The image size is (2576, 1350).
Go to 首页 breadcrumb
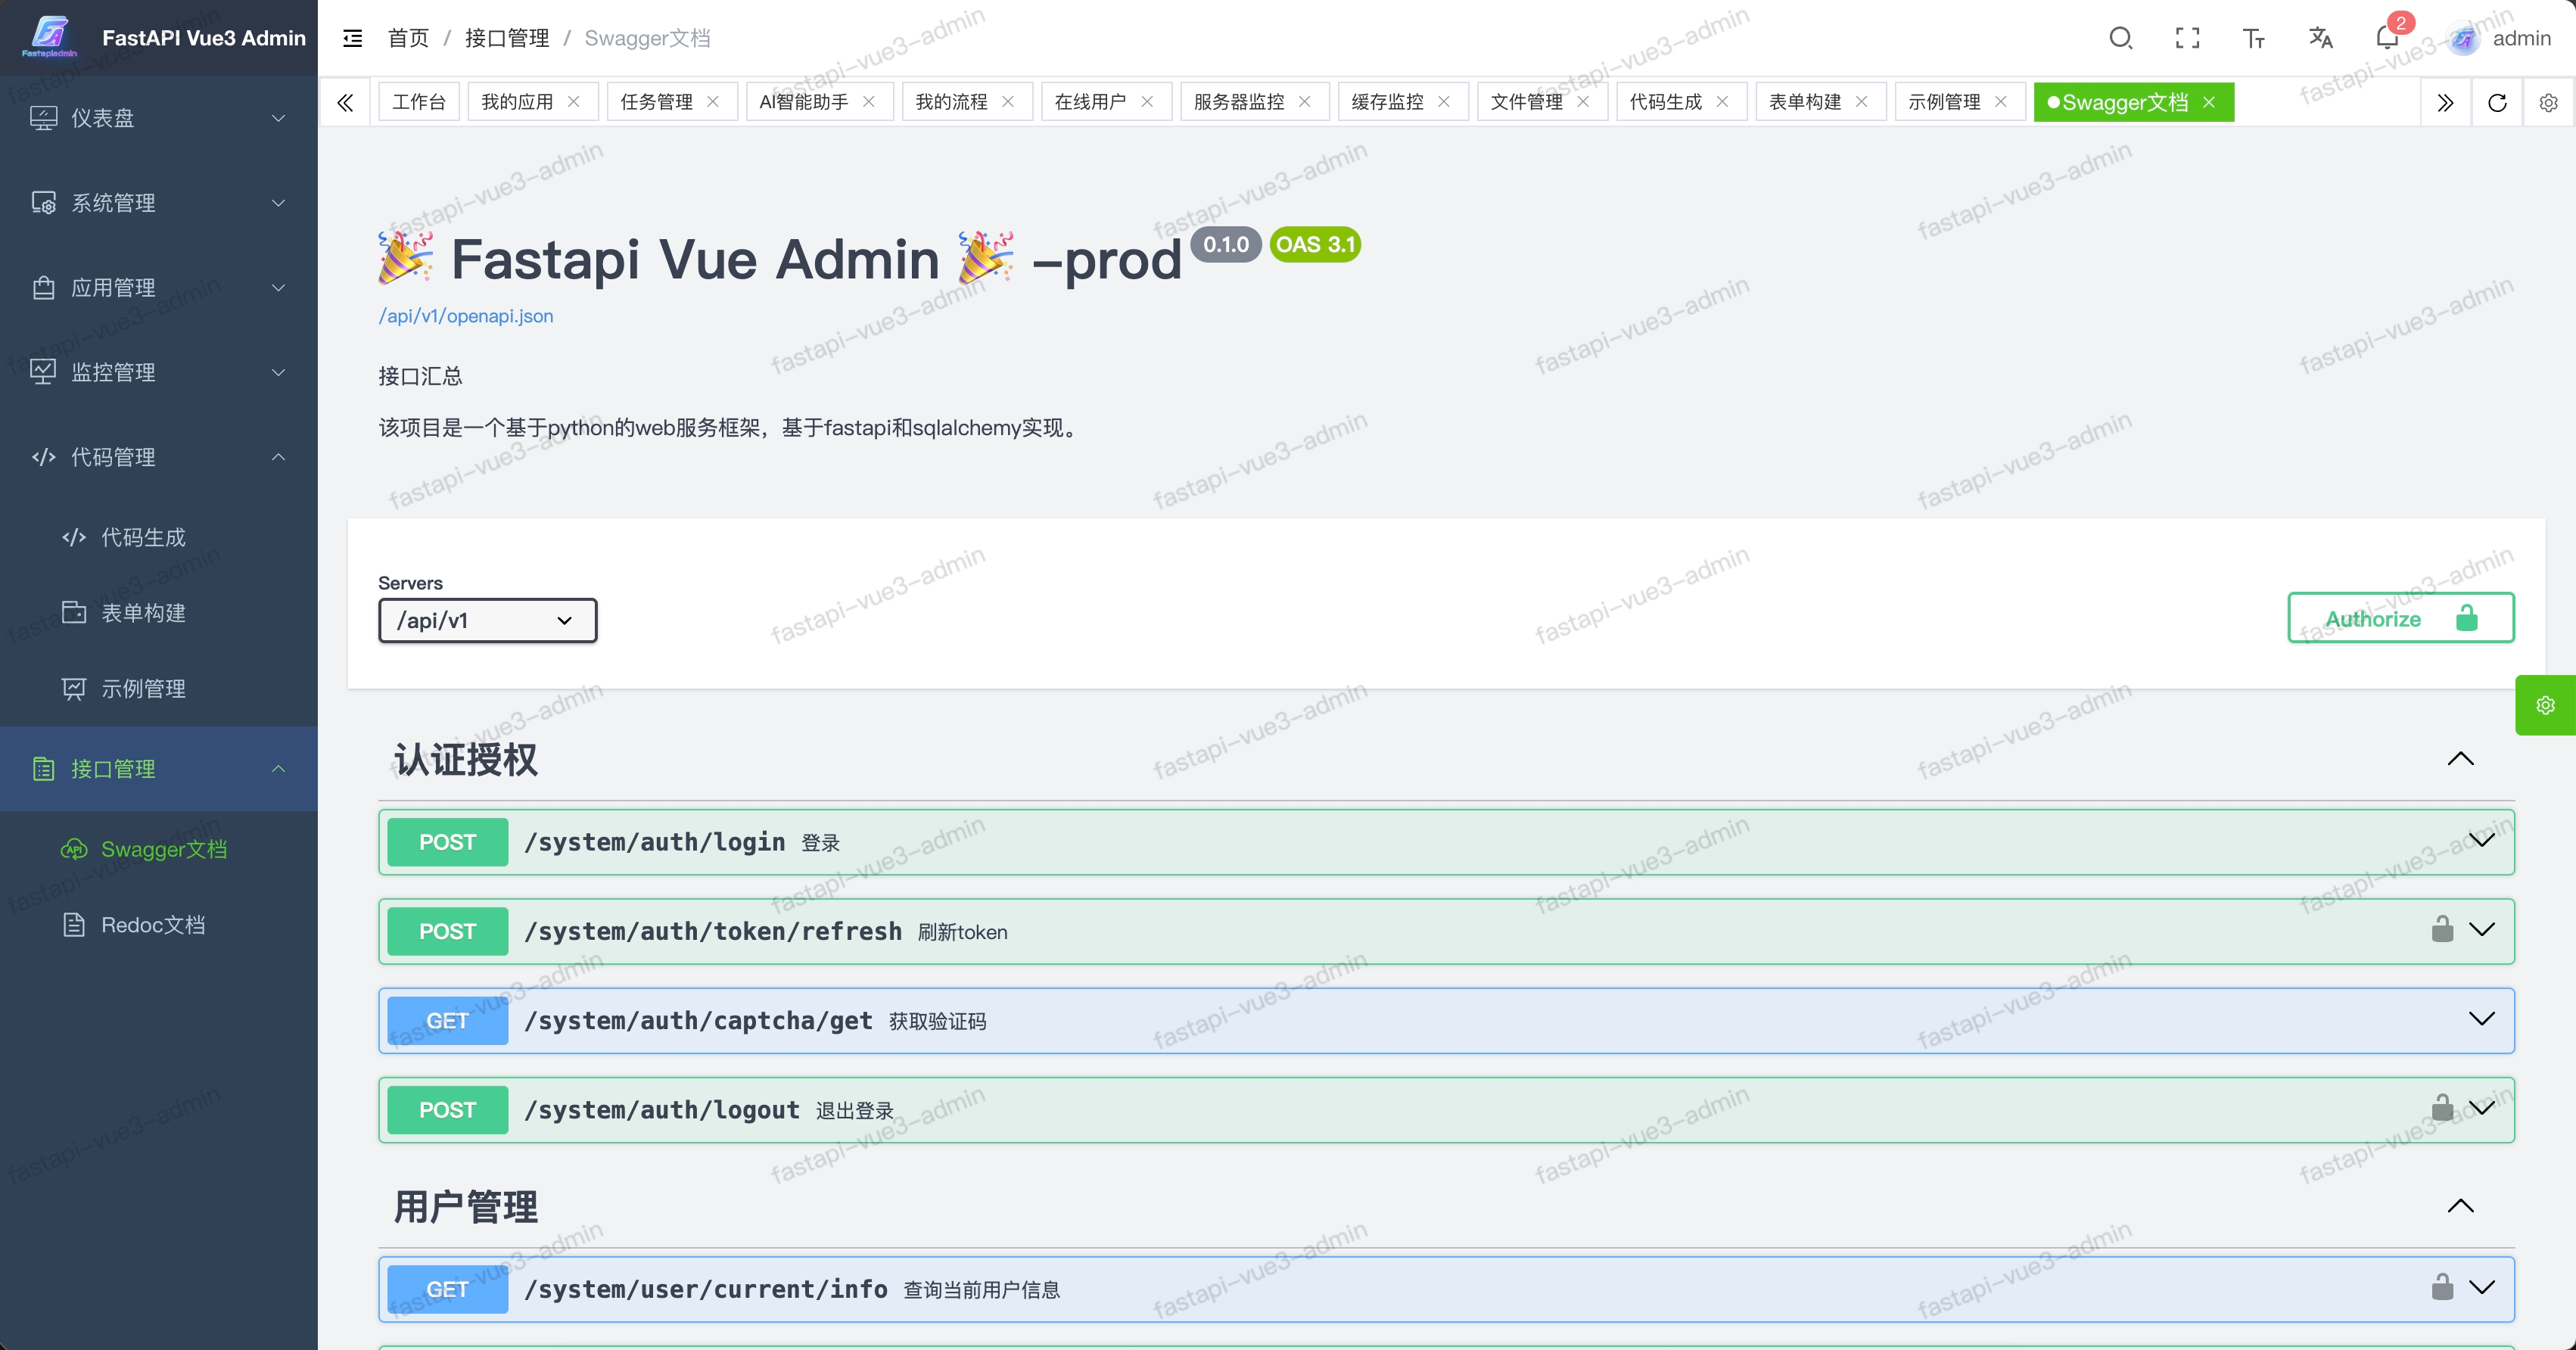[x=408, y=38]
